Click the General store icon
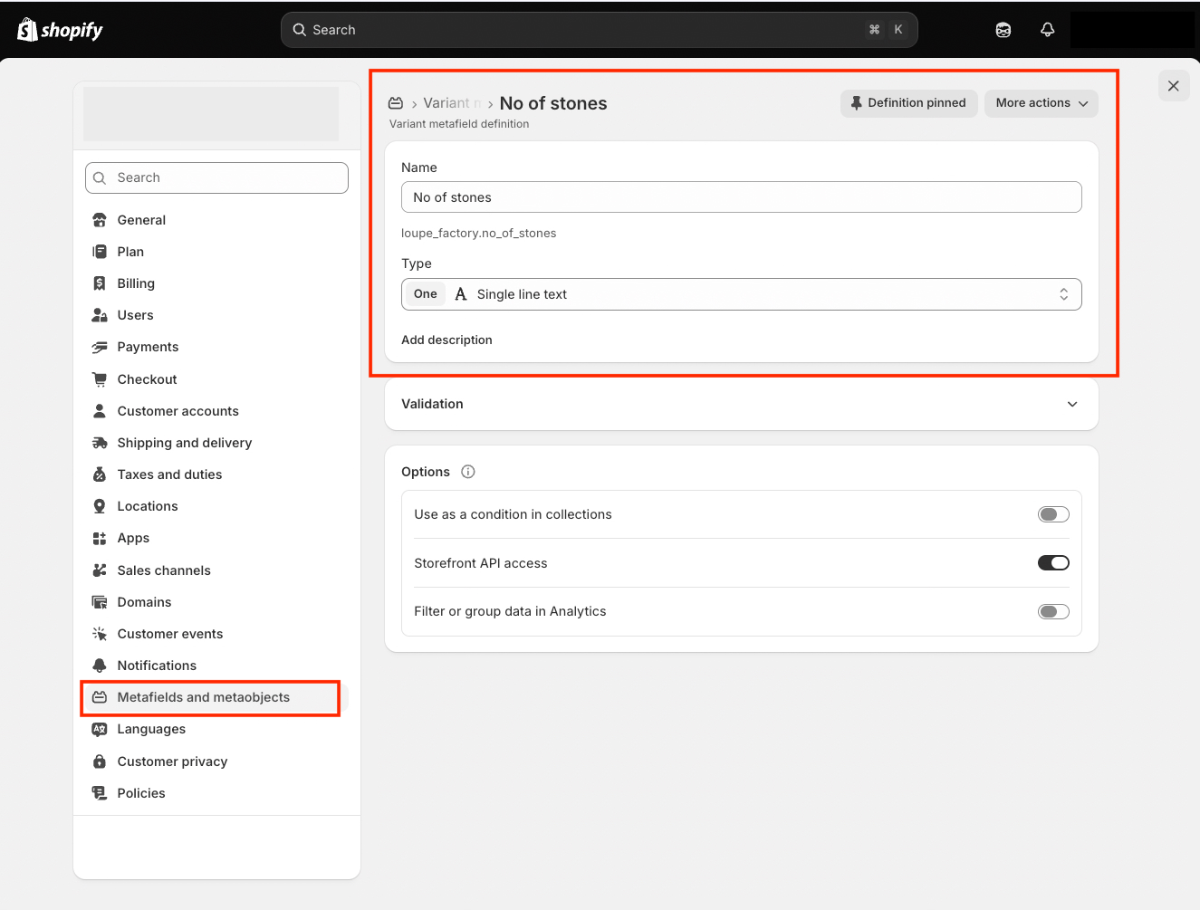This screenshot has width=1200, height=910. 100,220
